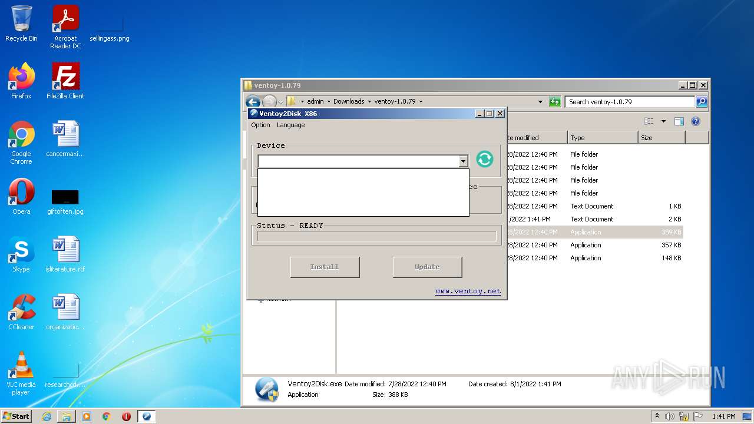
Task: Click the change view icon in Explorer
Action: [649, 121]
